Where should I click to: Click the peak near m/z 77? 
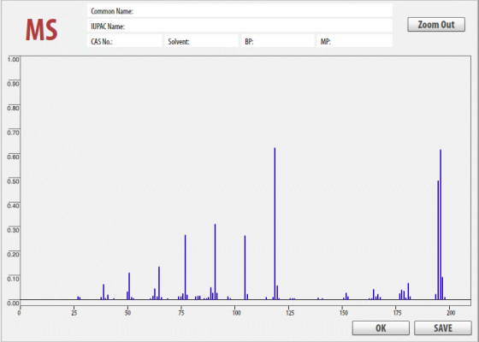[185, 267]
